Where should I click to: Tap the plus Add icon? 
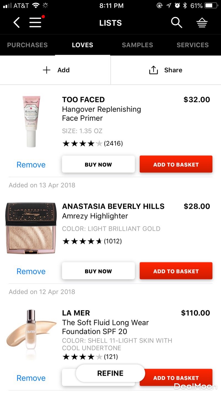47,70
